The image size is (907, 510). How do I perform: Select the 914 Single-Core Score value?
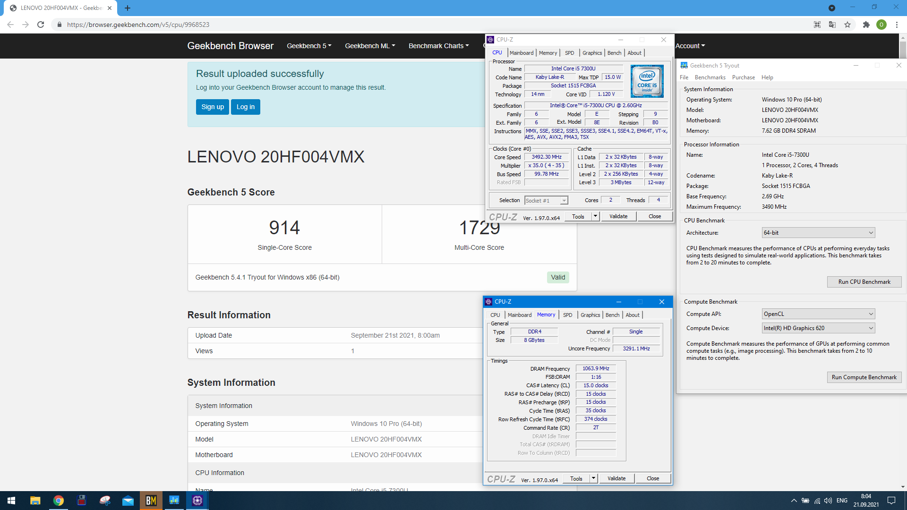(x=284, y=228)
